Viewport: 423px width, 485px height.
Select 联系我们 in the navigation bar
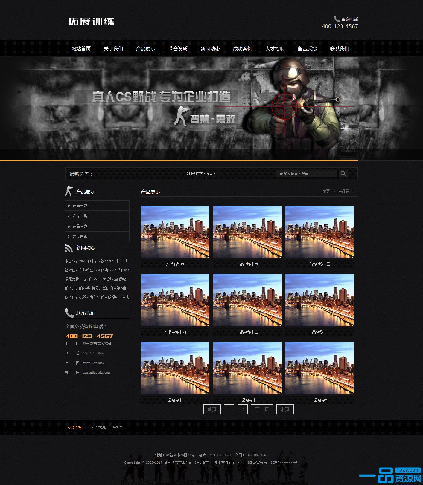pos(340,48)
